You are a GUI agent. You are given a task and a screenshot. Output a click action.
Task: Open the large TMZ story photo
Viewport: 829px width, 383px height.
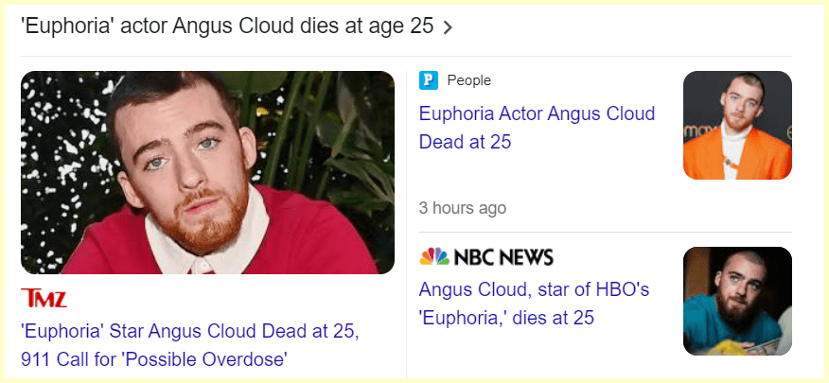(x=207, y=172)
